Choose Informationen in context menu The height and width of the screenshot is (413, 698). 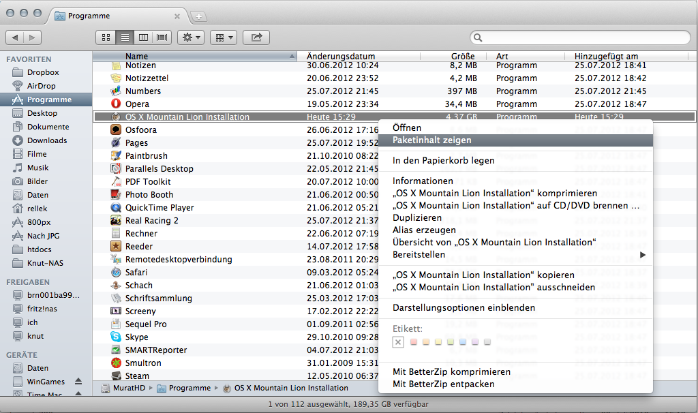tap(515, 181)
